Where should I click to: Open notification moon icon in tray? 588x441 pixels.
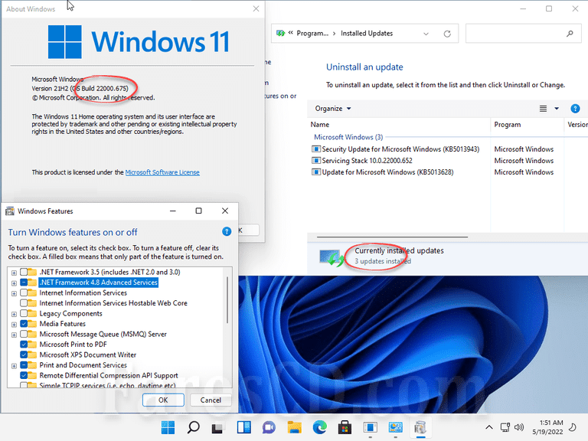[x=573, y=427]
